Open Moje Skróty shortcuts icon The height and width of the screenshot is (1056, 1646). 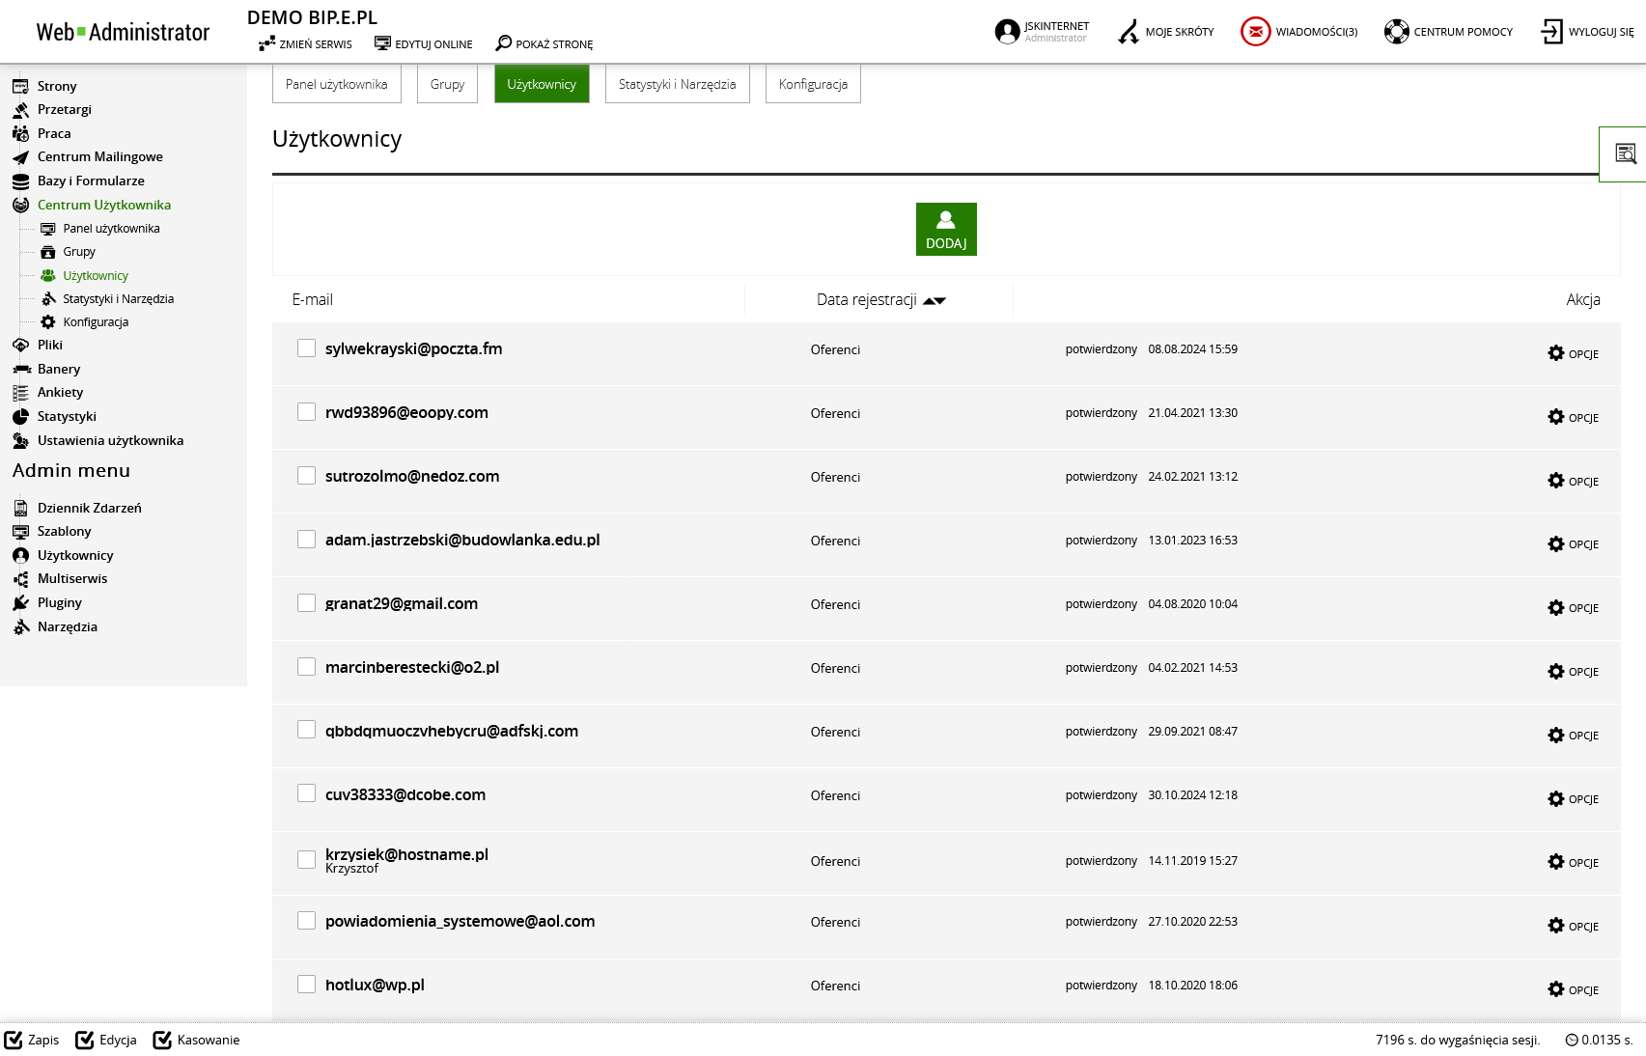click(x=1128, y=32)
